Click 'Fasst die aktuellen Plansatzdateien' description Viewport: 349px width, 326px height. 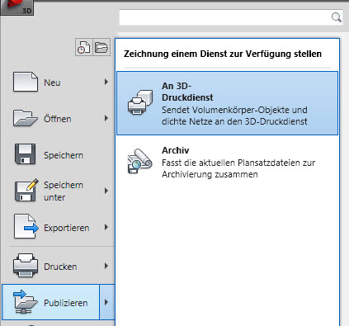[x=238, y=168]
